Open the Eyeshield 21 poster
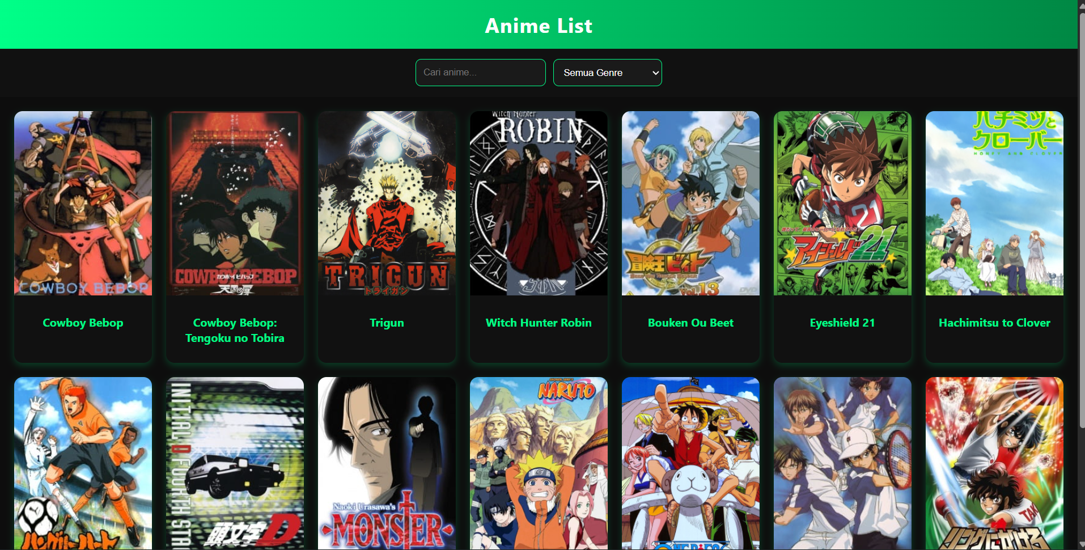The width and height of the screenshot is (1085, 550). coord(842,203)
